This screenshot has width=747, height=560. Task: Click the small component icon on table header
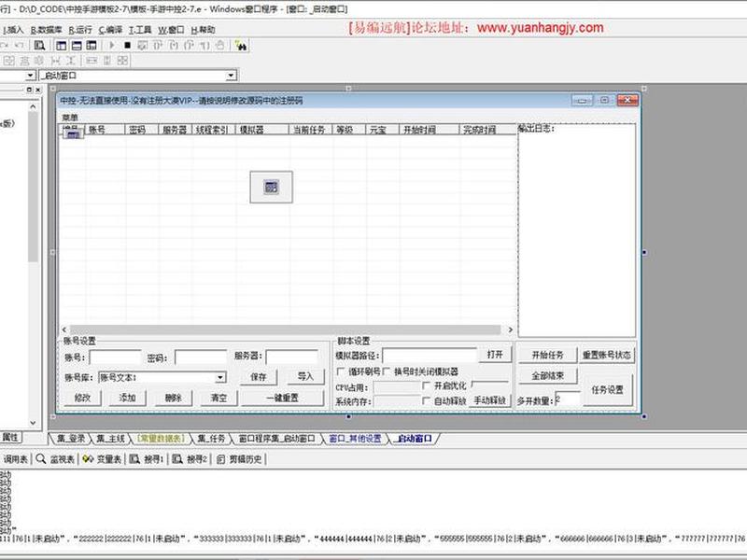[x=74, y=134]
